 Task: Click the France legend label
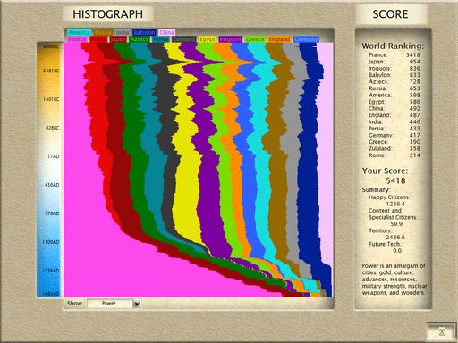pyautogui.click(x=78, y=39)
